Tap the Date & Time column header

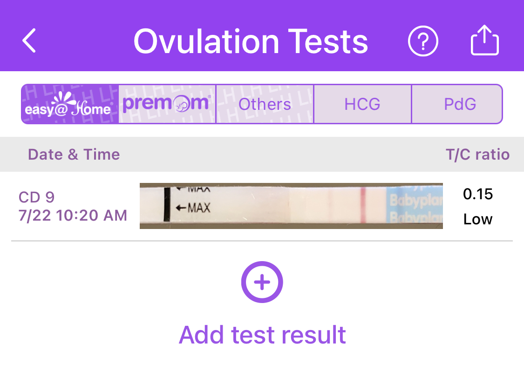coord(74,155)
